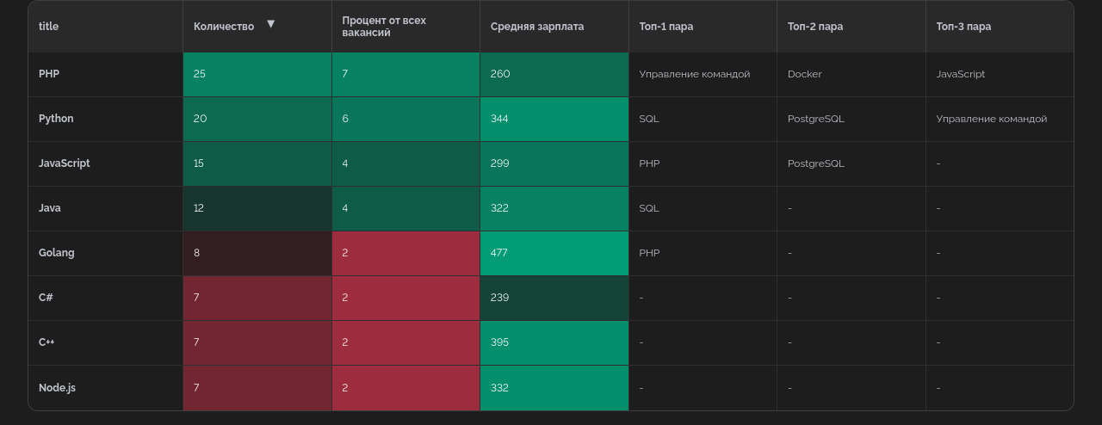Click the Топ-2 пара column header
Image resolution: width=1102 pixels, height=425 pixels.
pyautogui.click(x=815, y=27)
